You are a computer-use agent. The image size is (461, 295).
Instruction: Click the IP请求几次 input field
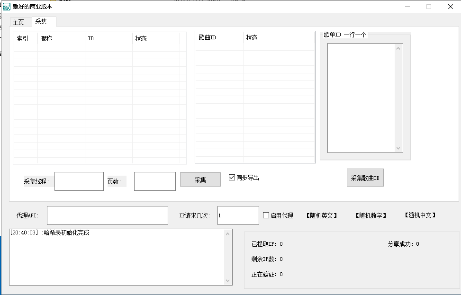pyautogui.click(x=238, y=215)
